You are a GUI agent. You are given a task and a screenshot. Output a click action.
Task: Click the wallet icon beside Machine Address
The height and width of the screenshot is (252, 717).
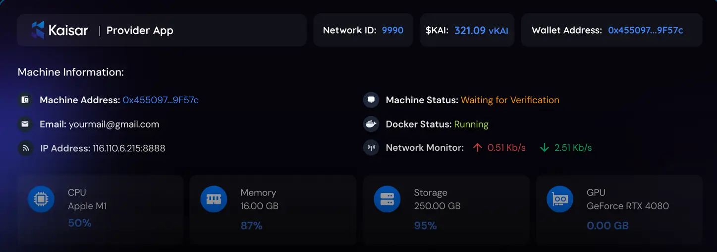click(x=25, y=100)
